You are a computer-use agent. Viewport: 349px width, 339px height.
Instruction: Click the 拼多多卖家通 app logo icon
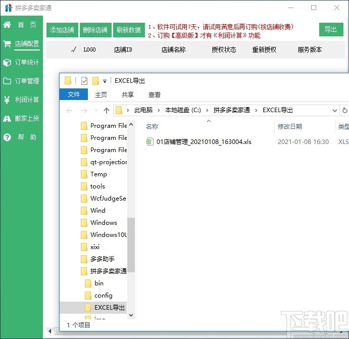[9, 8]
